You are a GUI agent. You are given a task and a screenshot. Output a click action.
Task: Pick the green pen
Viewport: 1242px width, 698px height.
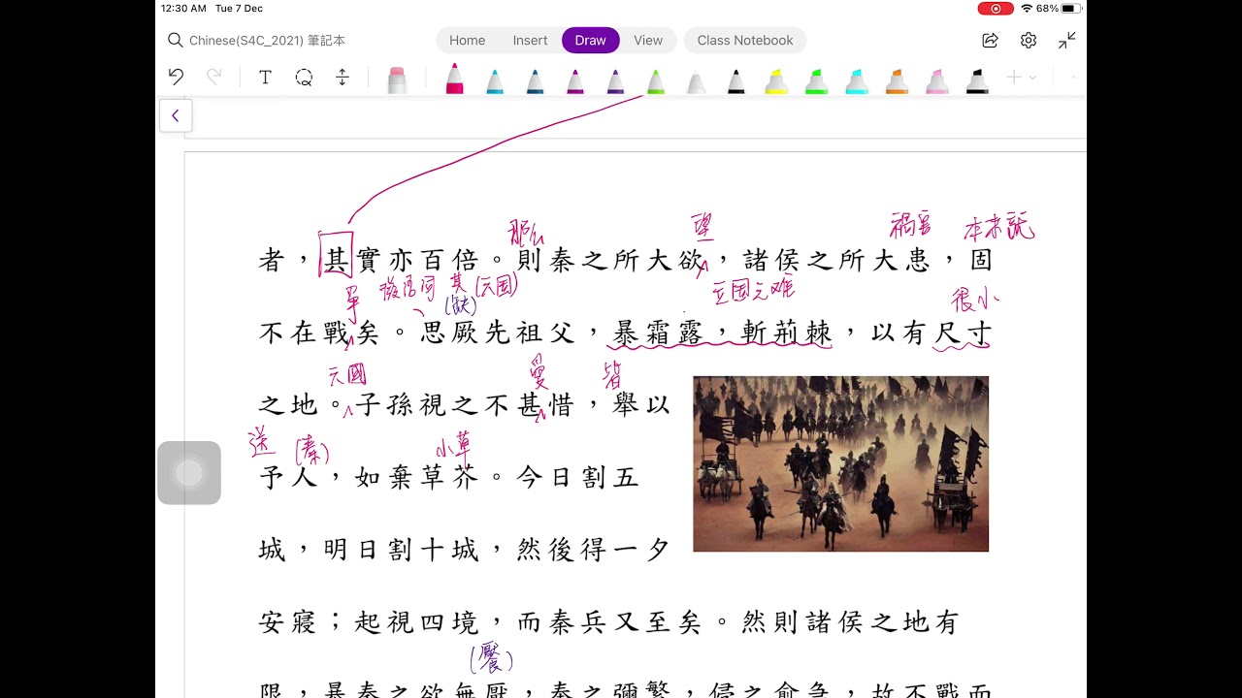click(x=656, y=81)
